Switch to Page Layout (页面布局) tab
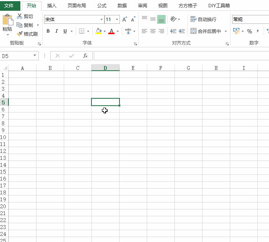Image resolution: width=269 pixels, height=242 pixels. pyautogui.click(x=77, y=6)
